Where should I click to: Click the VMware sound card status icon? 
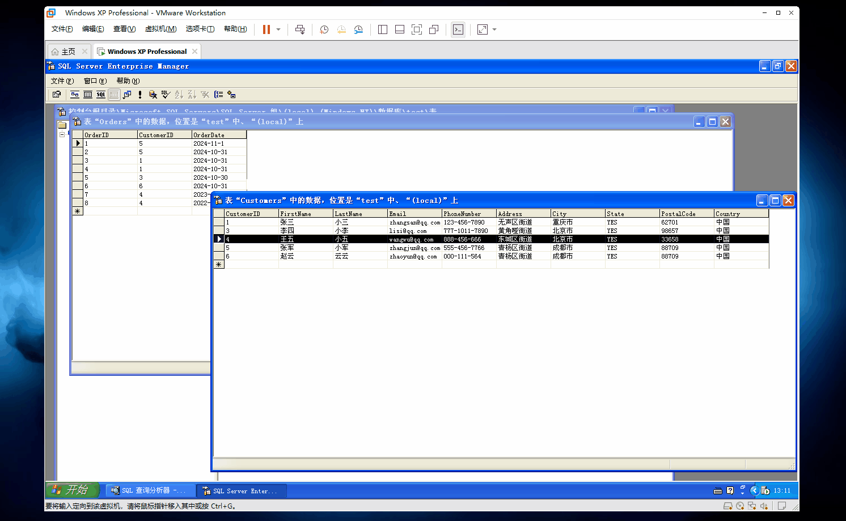(x=764, y=506)
